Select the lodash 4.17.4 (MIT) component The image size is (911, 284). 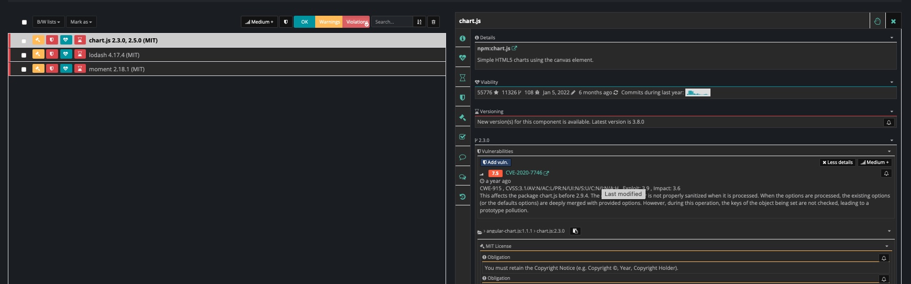coord(114,55)
